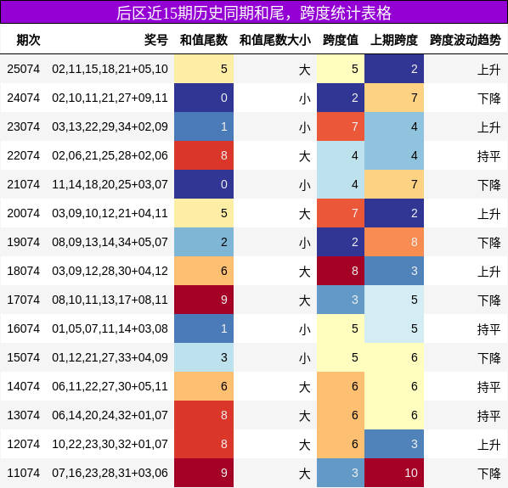Image resolution: width=508 pixels, height=488 pixels.
Task: Click the 和值尾数 column header
Action: click(204, 40)
